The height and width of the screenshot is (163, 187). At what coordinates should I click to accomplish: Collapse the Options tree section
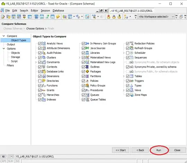(4, 49)
